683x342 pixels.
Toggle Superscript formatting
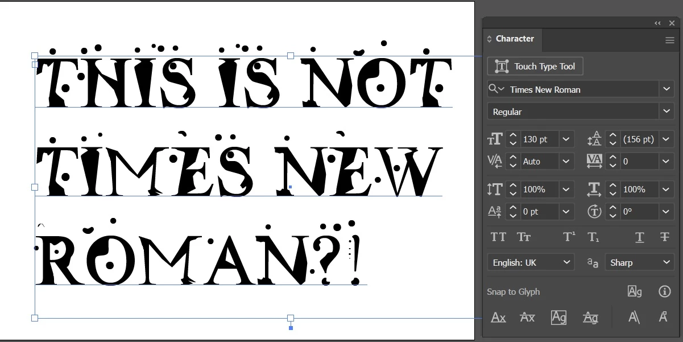point(569,237)
